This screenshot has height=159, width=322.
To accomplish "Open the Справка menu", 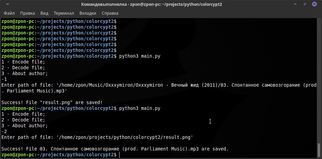I will (x=110, y=13).
